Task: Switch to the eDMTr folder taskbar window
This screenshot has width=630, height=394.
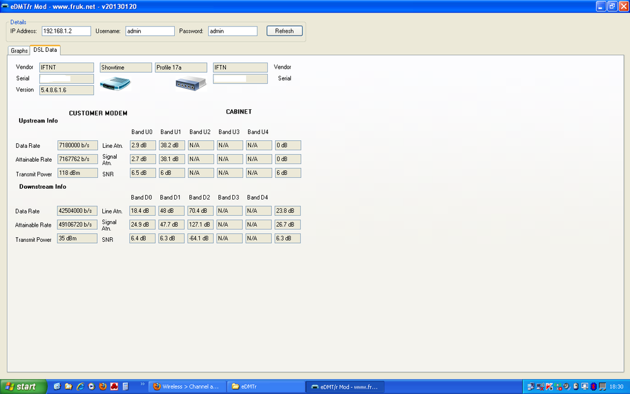Action: (x=267, y=387)
